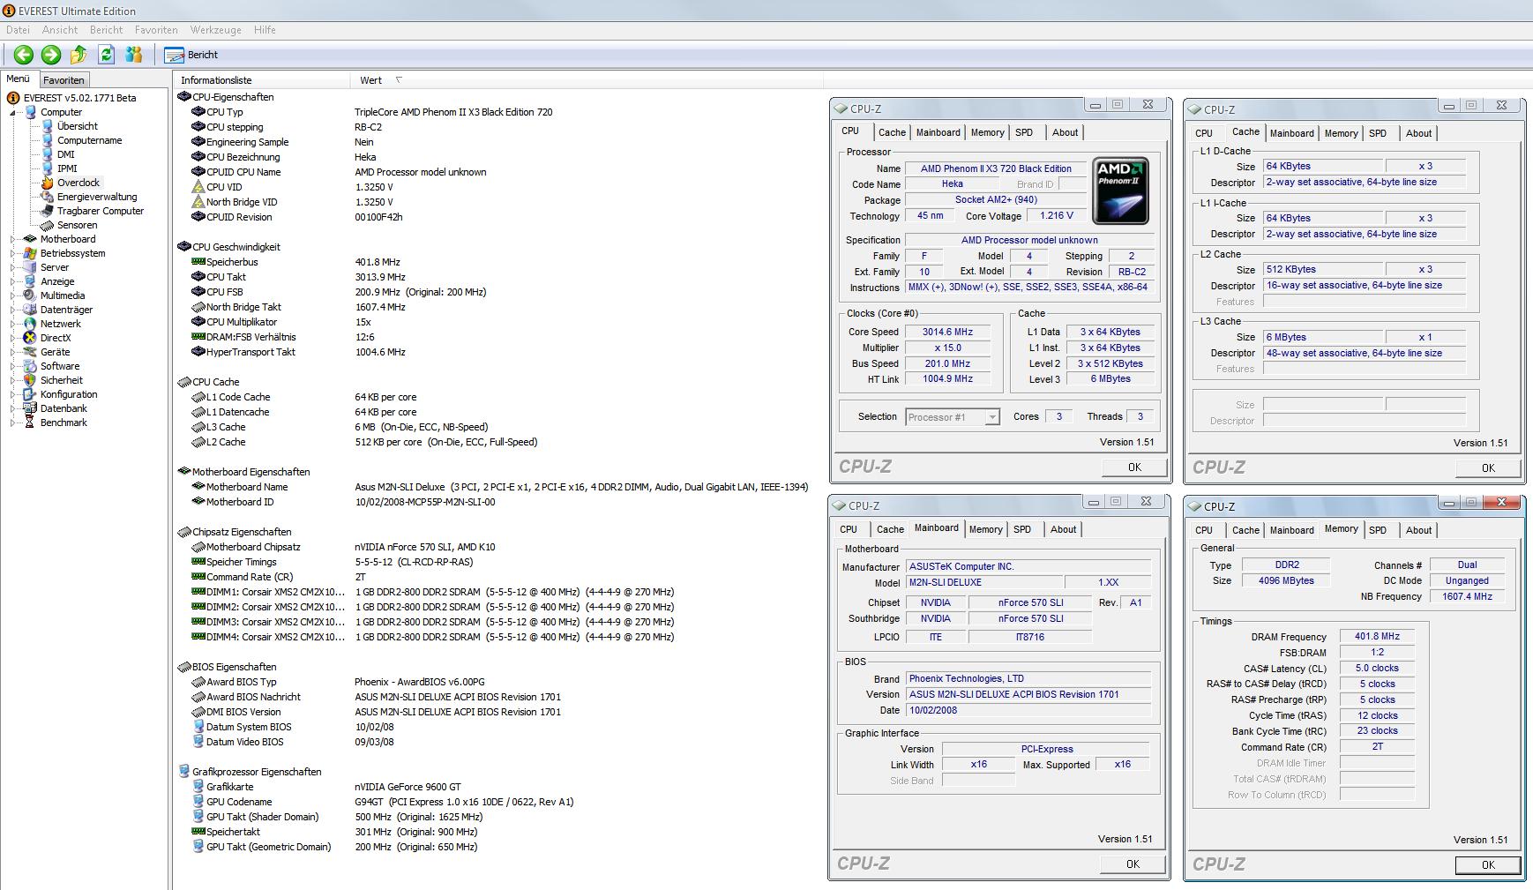Open the Tragbarer Computer icon
This screenshot has width=1533, height=890.
pos(48,211)
